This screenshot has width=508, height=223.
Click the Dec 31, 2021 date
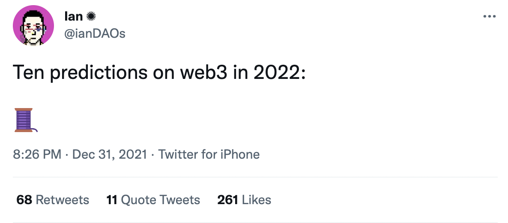[x=110, y=154]
